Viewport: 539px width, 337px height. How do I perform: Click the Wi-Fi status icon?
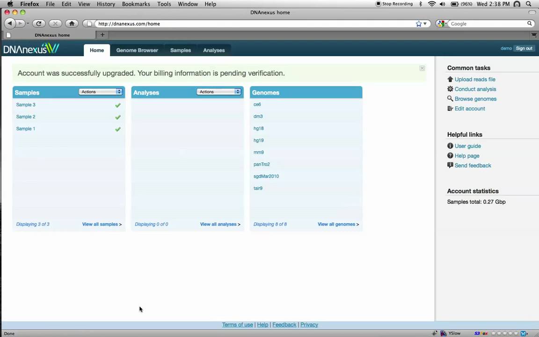pos(432,4)
